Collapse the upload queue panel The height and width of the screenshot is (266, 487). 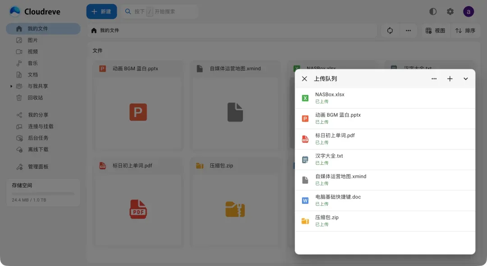coord(466,79)
